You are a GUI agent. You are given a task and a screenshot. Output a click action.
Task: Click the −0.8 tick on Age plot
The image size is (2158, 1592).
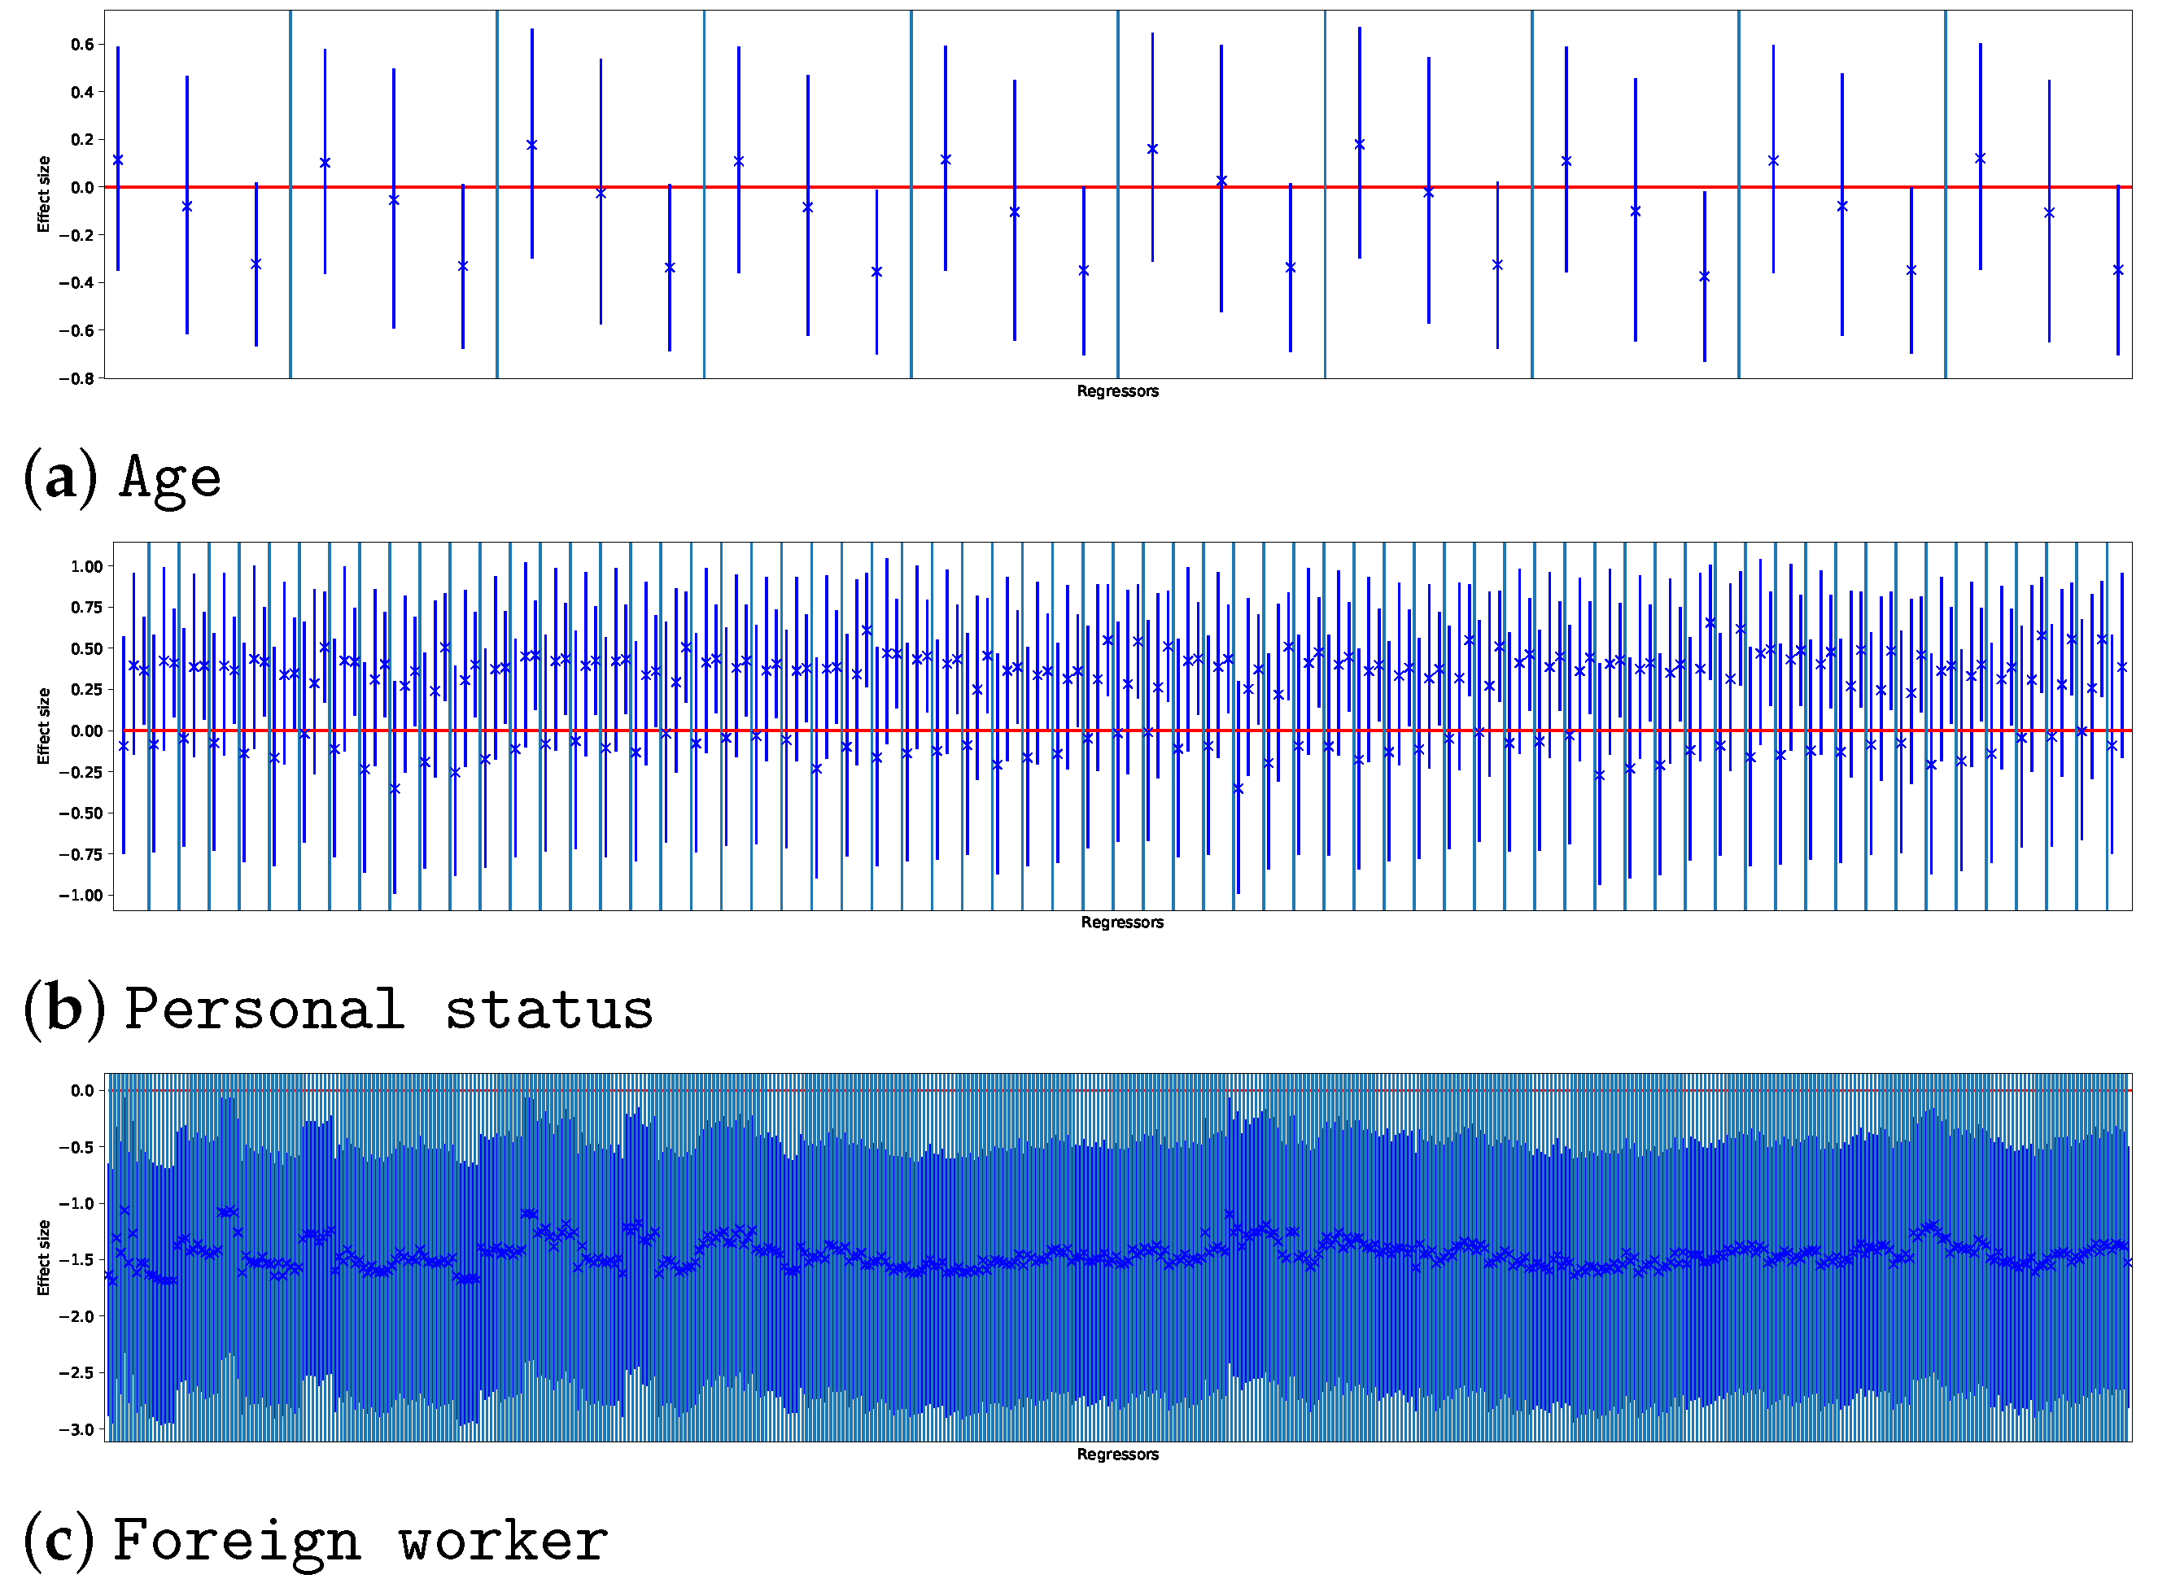76,379
